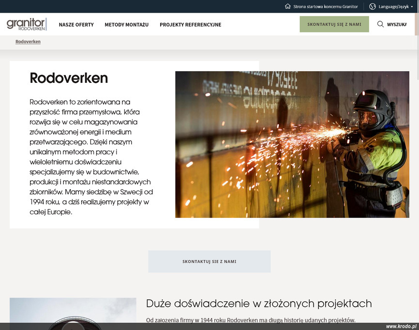Click the text starting Od założenia firmy
The height and width of the screenshot is (330, 419).
pos(251,320)
